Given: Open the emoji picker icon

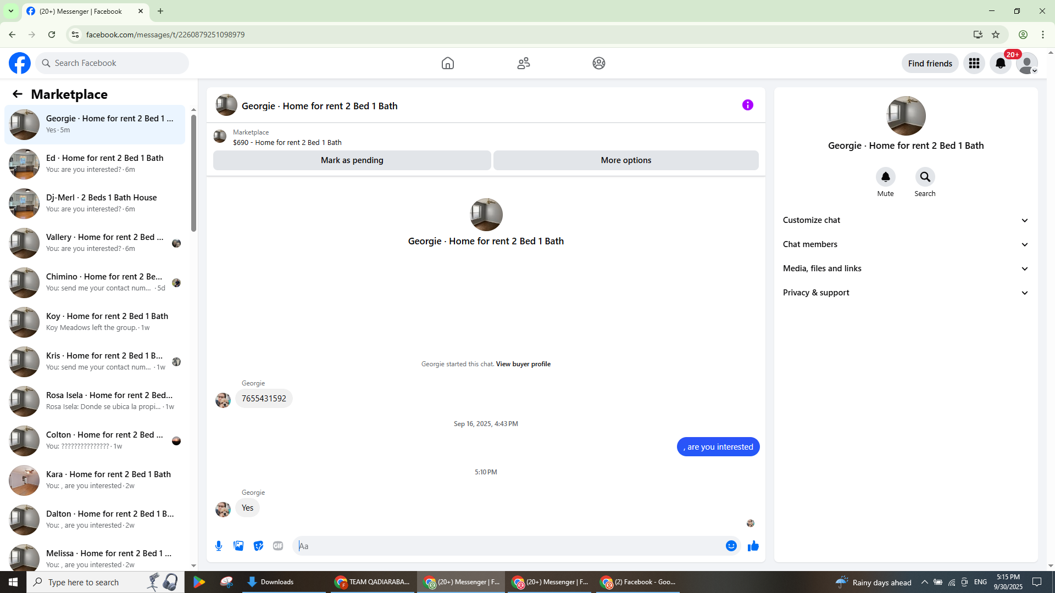Looking at the screenshot, I should (731, 546).
